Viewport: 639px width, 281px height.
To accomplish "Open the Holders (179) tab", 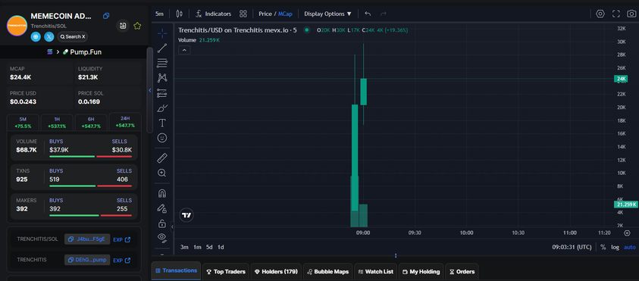I will pos(277,272).
